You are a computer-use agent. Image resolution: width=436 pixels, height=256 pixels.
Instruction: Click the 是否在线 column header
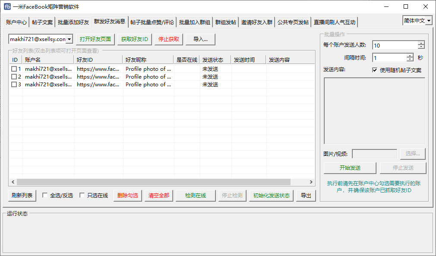click(x=187, y=60)
